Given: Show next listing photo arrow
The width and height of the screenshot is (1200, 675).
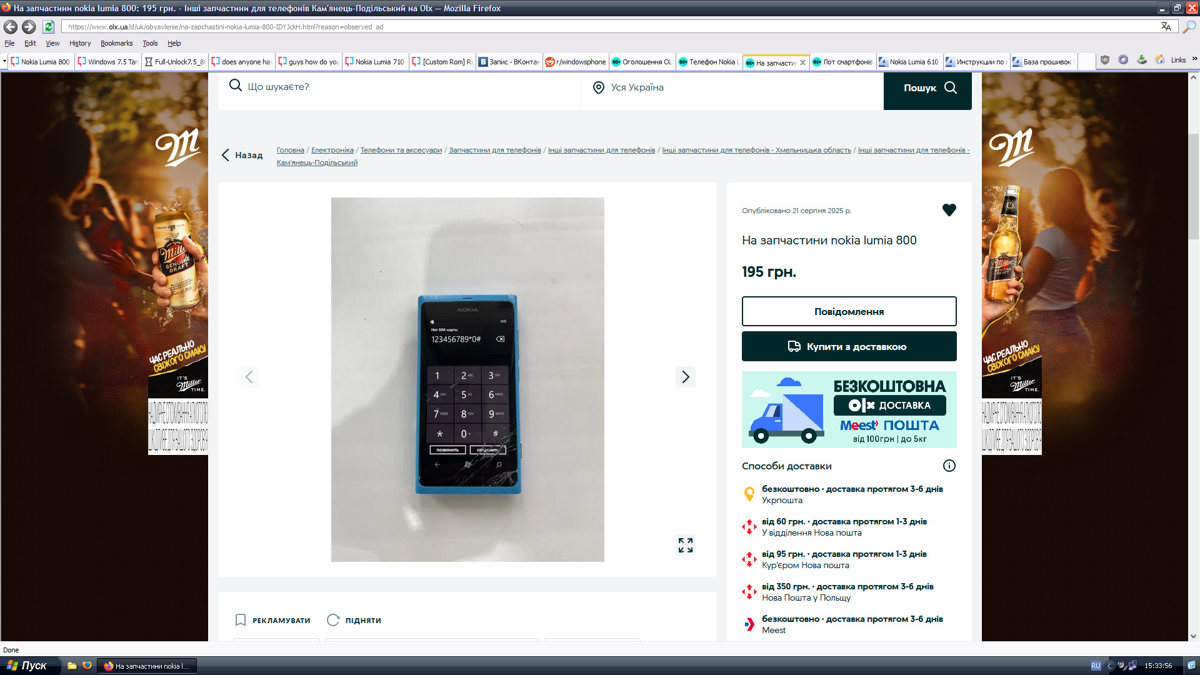Looking at the screenshot, I should 685,377.
